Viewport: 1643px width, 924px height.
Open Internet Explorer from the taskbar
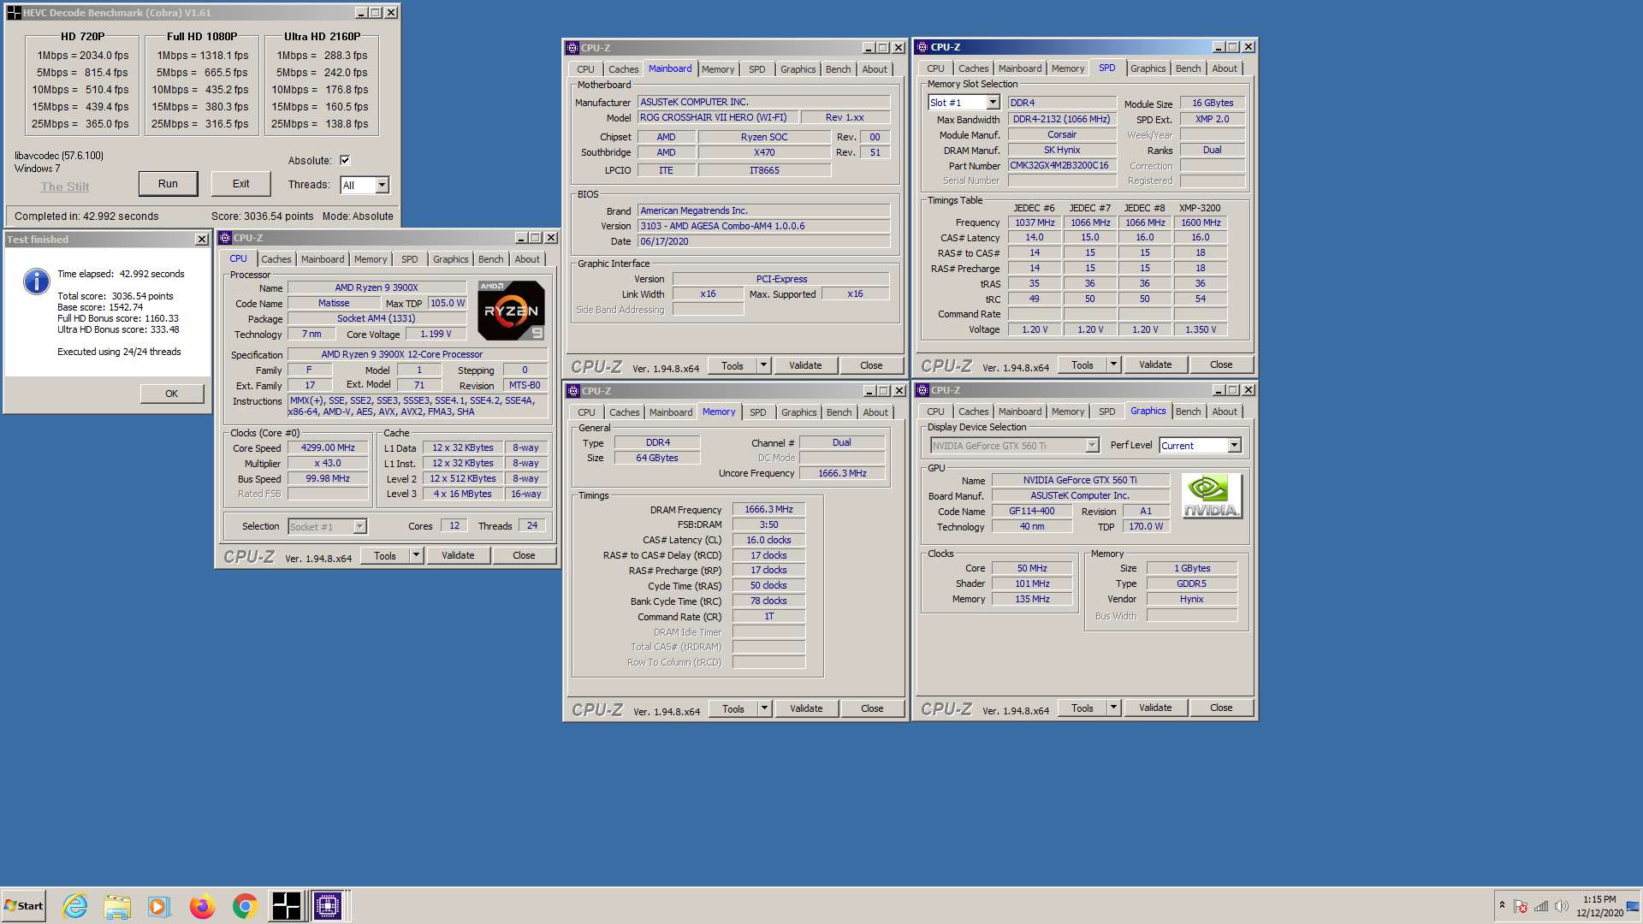click(75, 905)
